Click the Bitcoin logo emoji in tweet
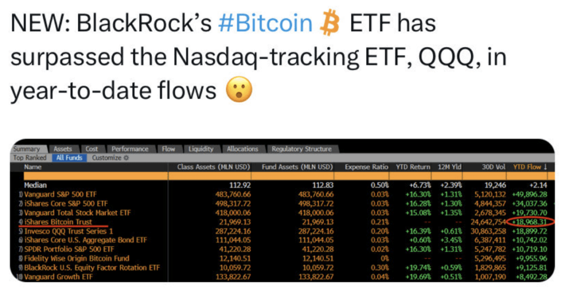This screenshot has width=561, height=306. tap(330, 25)
